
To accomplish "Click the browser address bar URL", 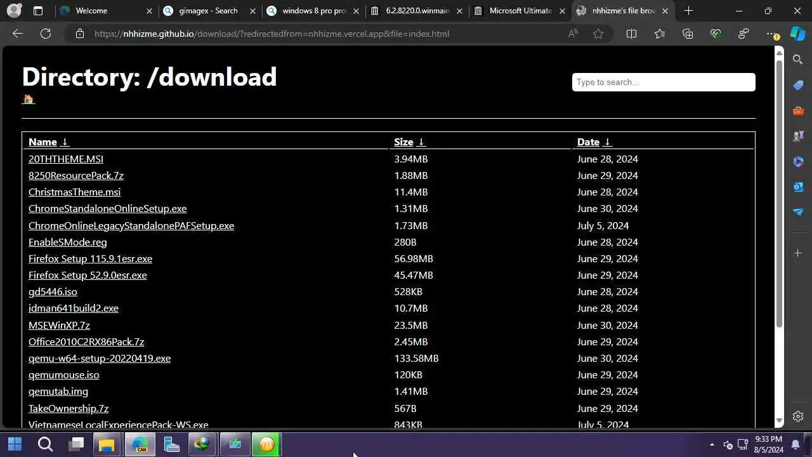I will coord(272,34).
